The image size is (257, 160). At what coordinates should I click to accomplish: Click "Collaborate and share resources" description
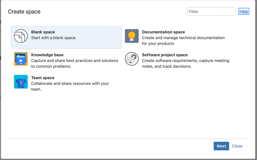coord(70,86)
